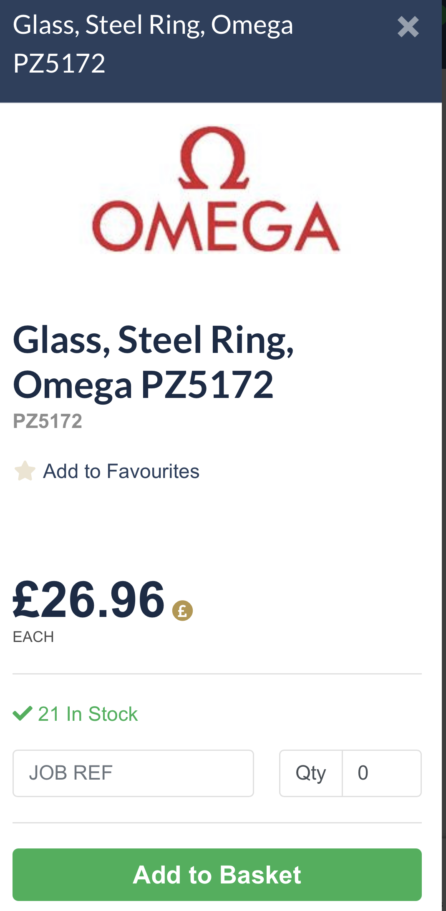The image size is (446, 911).
Task: Click the red OMEGA wordmark
Action: [216, 226]
